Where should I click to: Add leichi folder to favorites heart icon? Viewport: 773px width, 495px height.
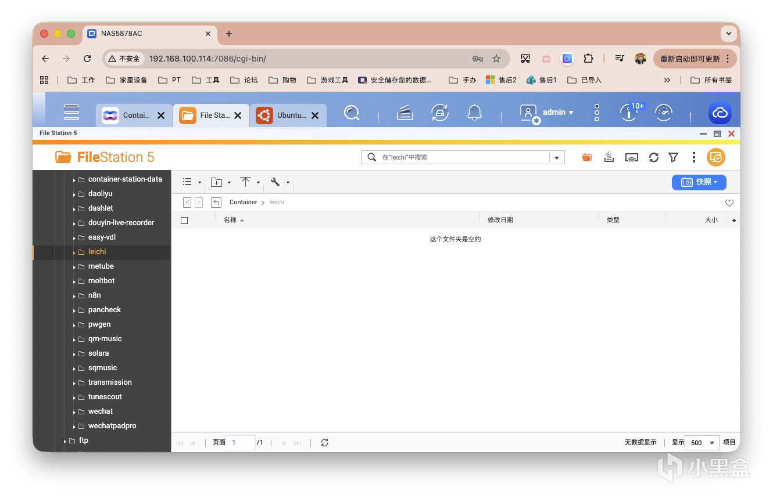[x=729, y=203]
